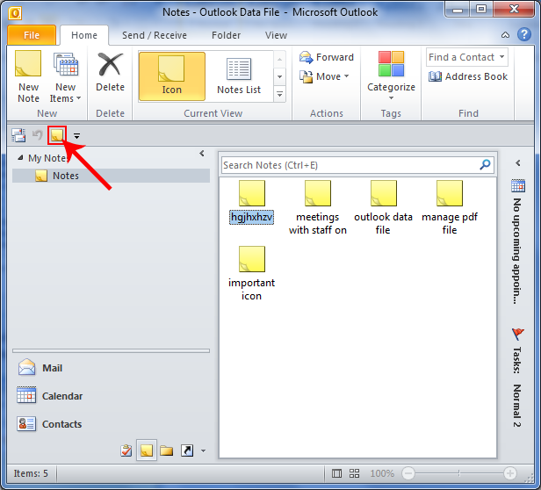Click the Items: 5 status text
This screenshot has height=490, width=541.
(31, 473)
